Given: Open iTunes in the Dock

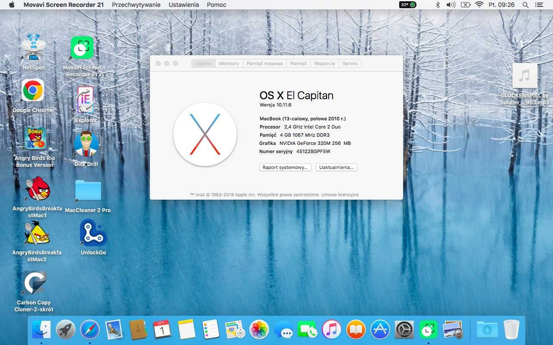Looking at the screenshot, I should pos(332,330).
